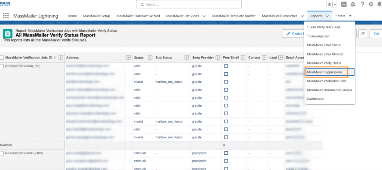Click the Edit report button

(376, 34)
